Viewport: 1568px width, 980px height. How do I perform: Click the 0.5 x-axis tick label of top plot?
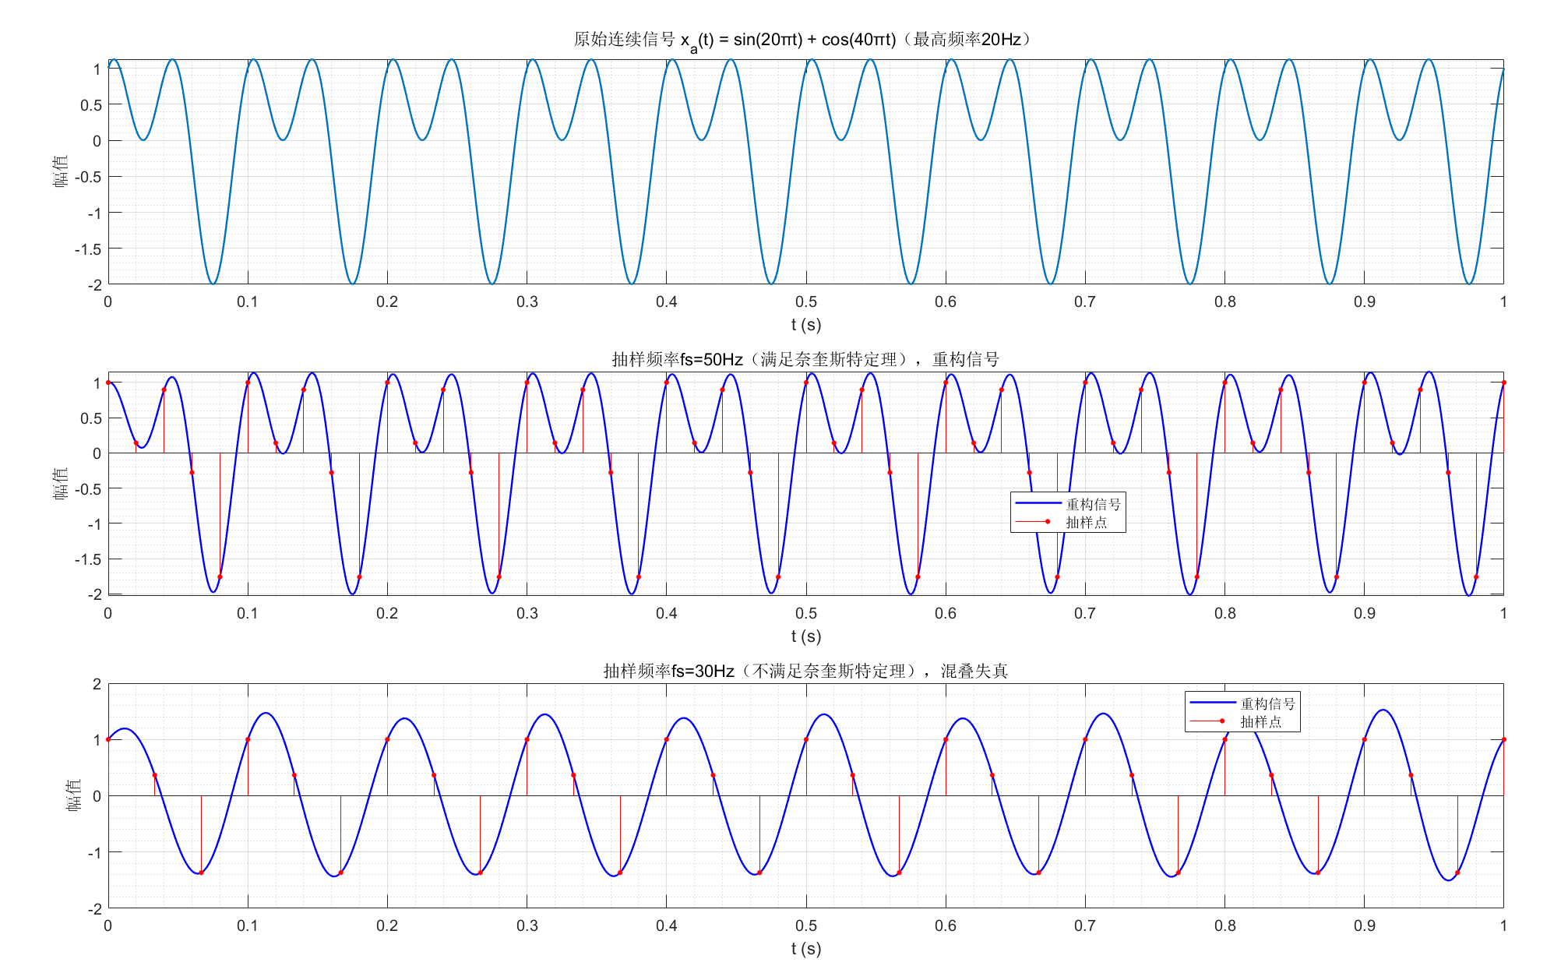(805, 301)
